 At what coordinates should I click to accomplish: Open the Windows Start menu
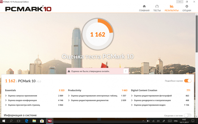[4, 121]
